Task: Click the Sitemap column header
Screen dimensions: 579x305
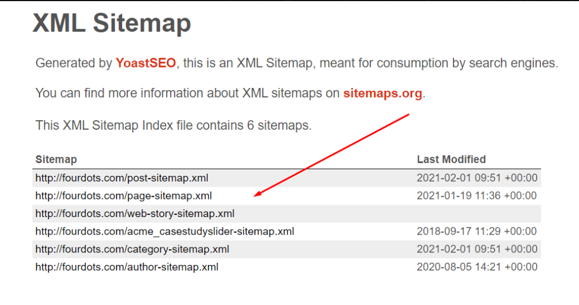Action: (x=56, y=160)
